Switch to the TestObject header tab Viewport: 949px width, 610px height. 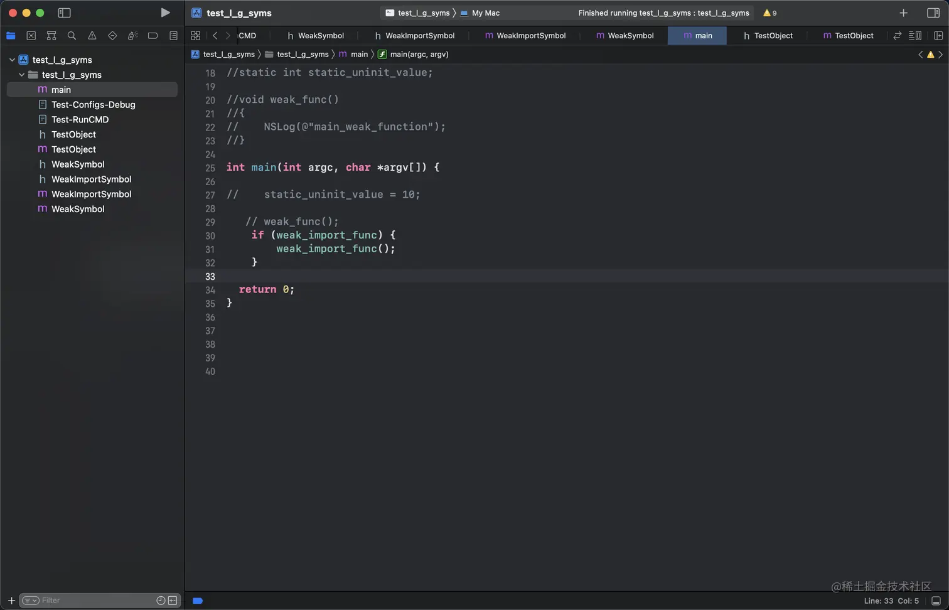[x=767, y=36]
